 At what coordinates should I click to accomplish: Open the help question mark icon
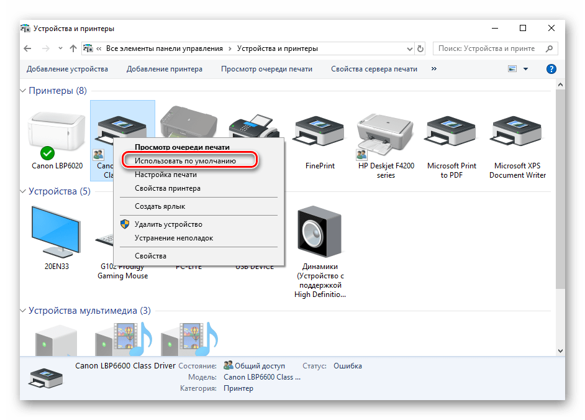(x=551, y=69)
